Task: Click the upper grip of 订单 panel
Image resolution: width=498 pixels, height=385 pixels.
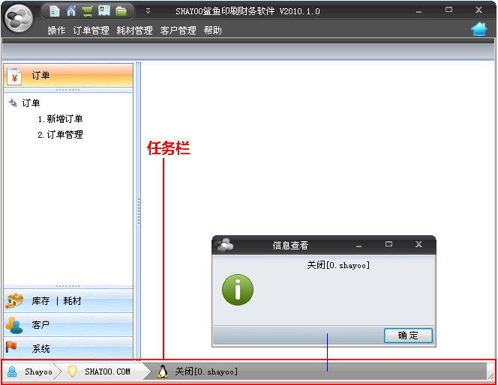Action: [x=68, y=90]
